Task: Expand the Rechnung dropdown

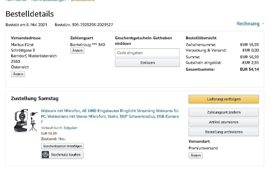Action: click(250, 24)
